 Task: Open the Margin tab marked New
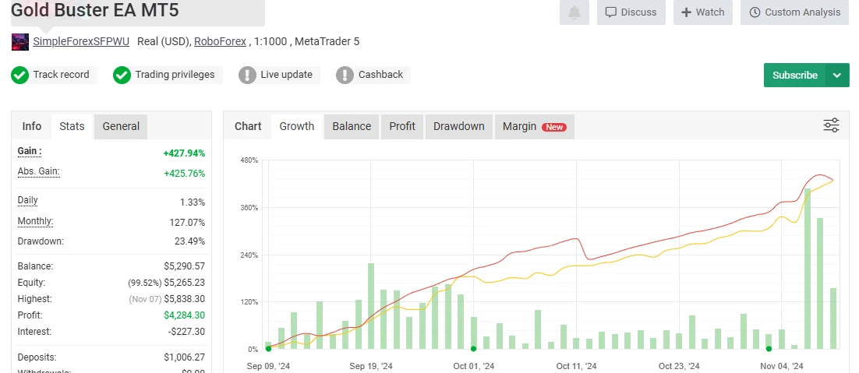pos(534,126)
